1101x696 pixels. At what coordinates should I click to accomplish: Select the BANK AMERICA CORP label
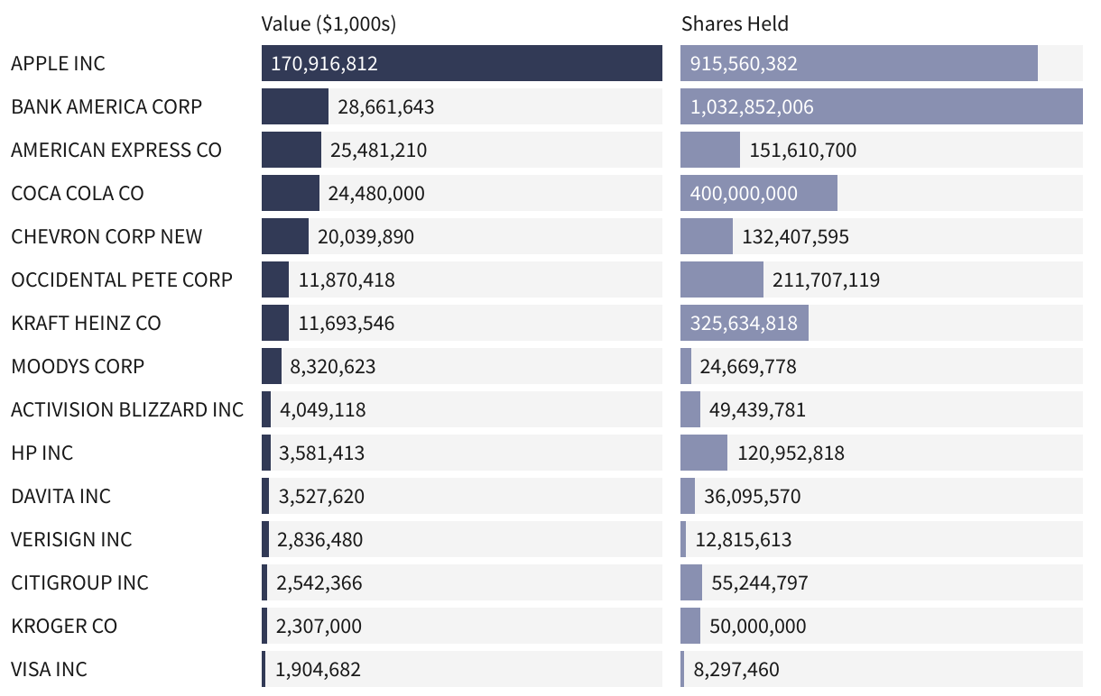[106, 106]
